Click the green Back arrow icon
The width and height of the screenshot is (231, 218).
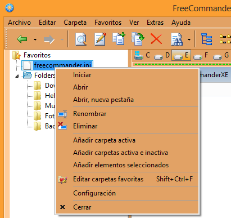click(x=22, y=39)
